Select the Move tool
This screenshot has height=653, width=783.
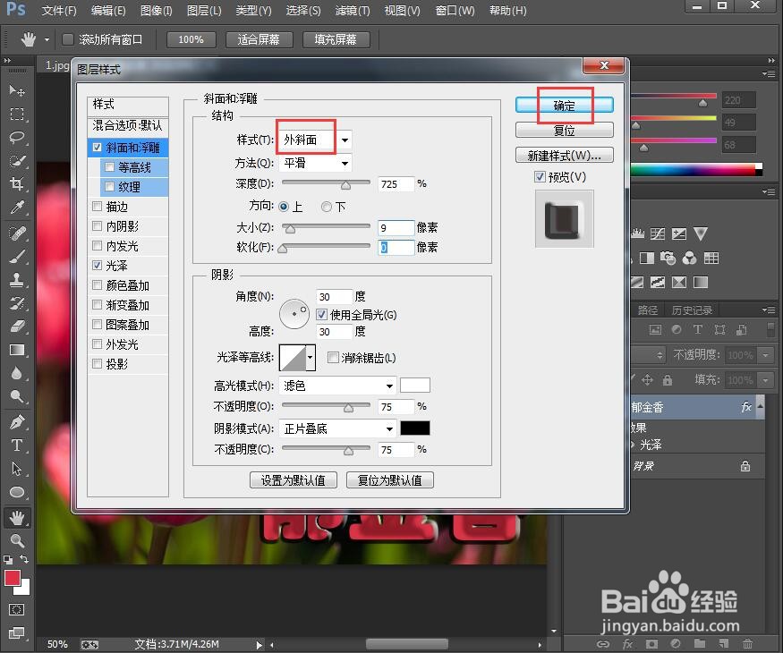(17, 91)
